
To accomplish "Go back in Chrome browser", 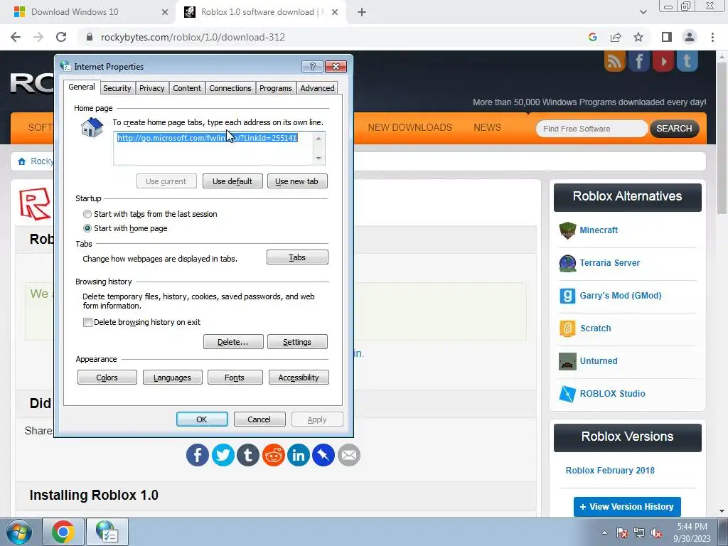I will 16,37.
